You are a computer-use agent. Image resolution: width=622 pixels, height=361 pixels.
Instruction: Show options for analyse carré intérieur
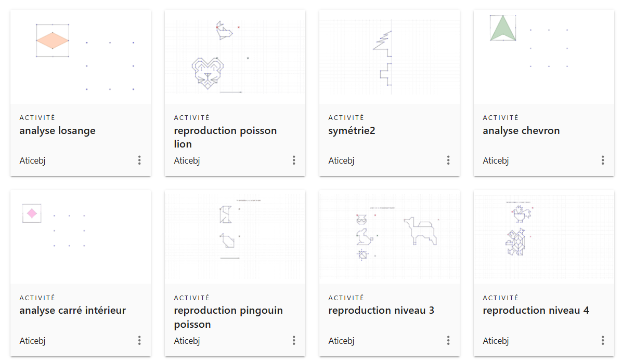tap(139, 341)
